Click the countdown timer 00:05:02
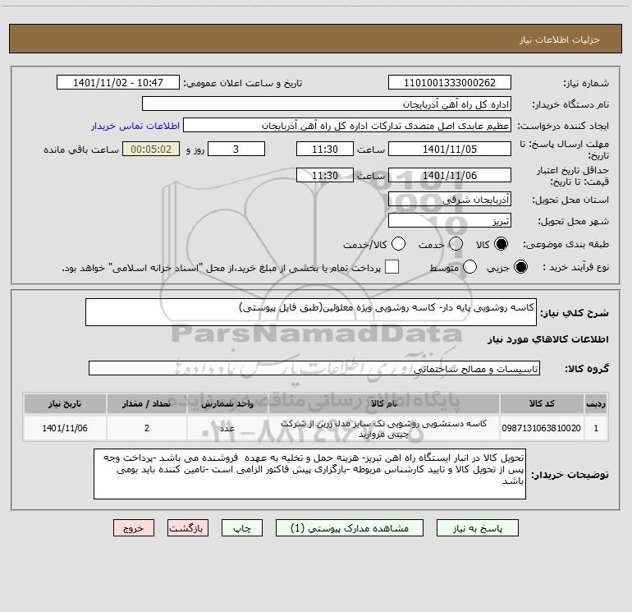The width and height of the screenshot is (632, 612). pyautogui.click(x=151, y=149)
